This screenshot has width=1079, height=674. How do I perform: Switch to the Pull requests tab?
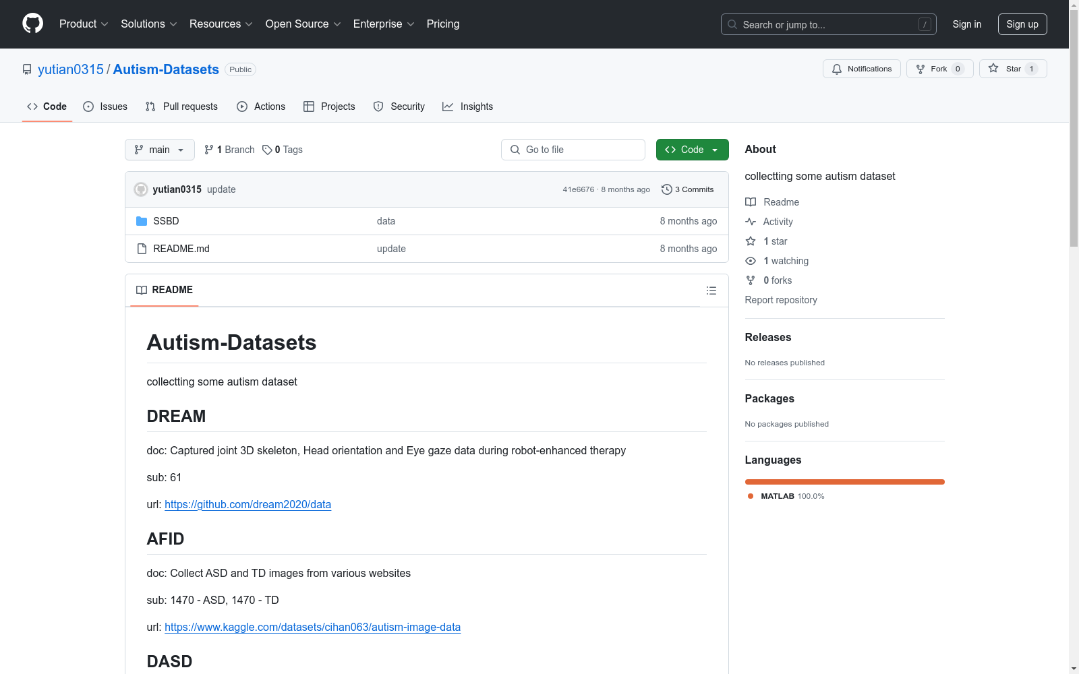pos(181,106)
